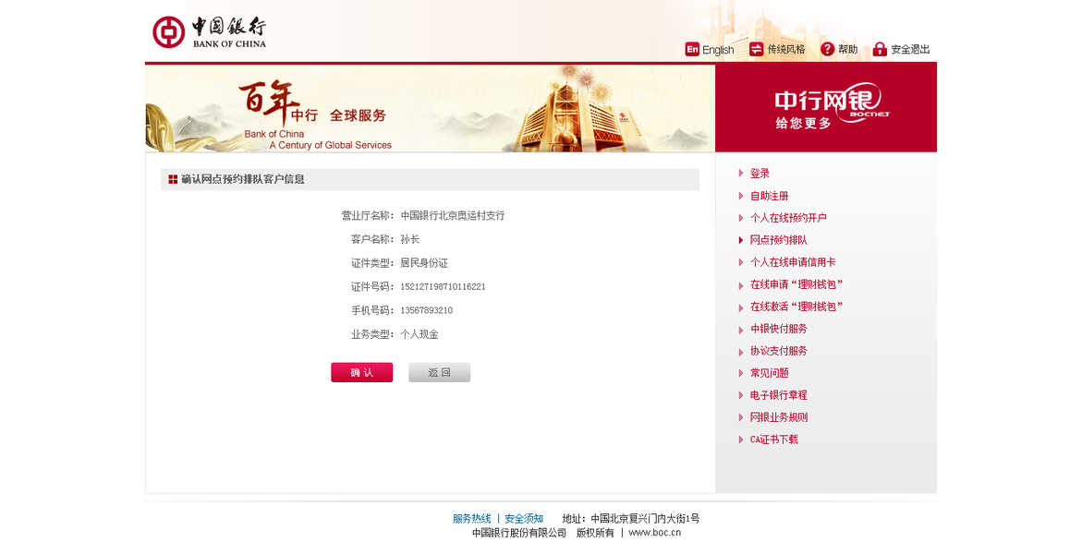Viewport: 1082px width, 554px height.
Task: Click the address 中国北京复兴门内大街1号
Action: [645, 519]
